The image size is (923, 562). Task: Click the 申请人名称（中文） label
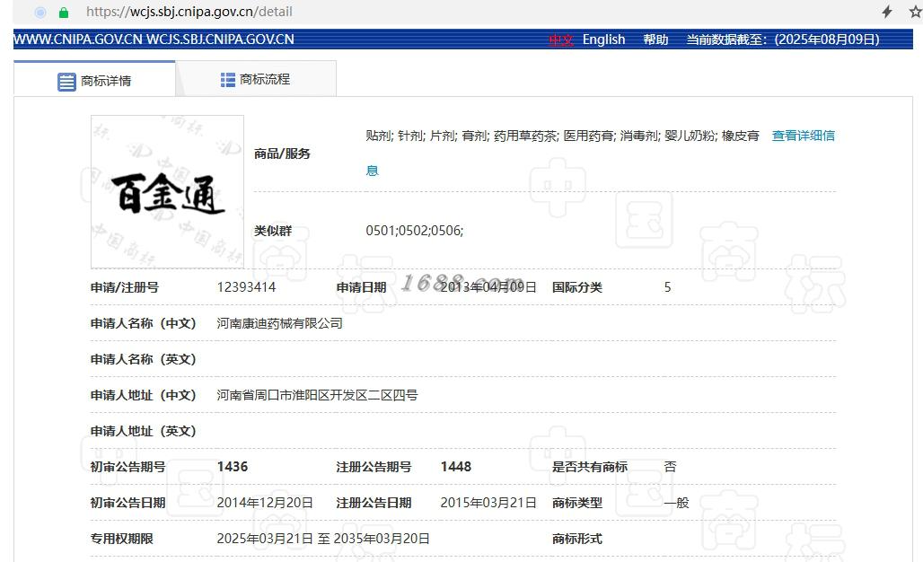point(143,323)
